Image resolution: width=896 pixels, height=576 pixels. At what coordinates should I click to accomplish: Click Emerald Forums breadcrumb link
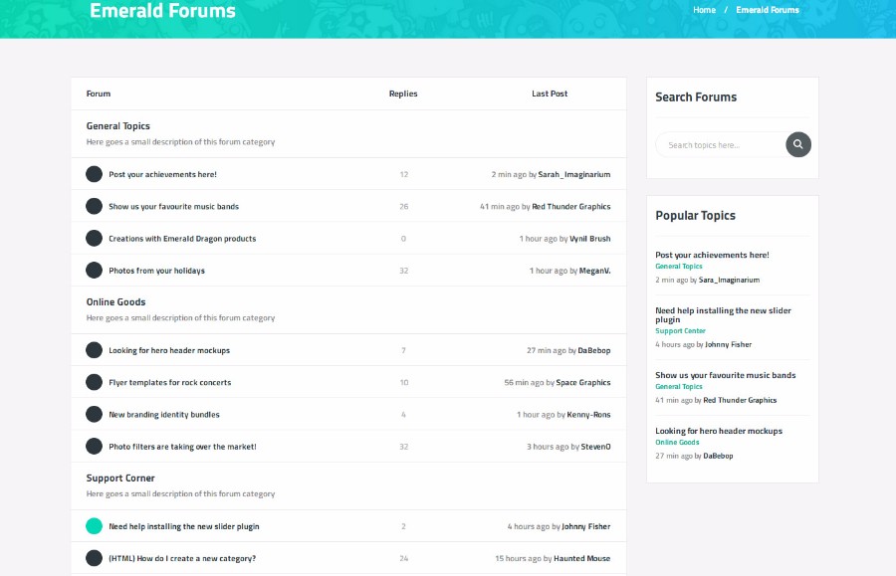click(768, 10)
